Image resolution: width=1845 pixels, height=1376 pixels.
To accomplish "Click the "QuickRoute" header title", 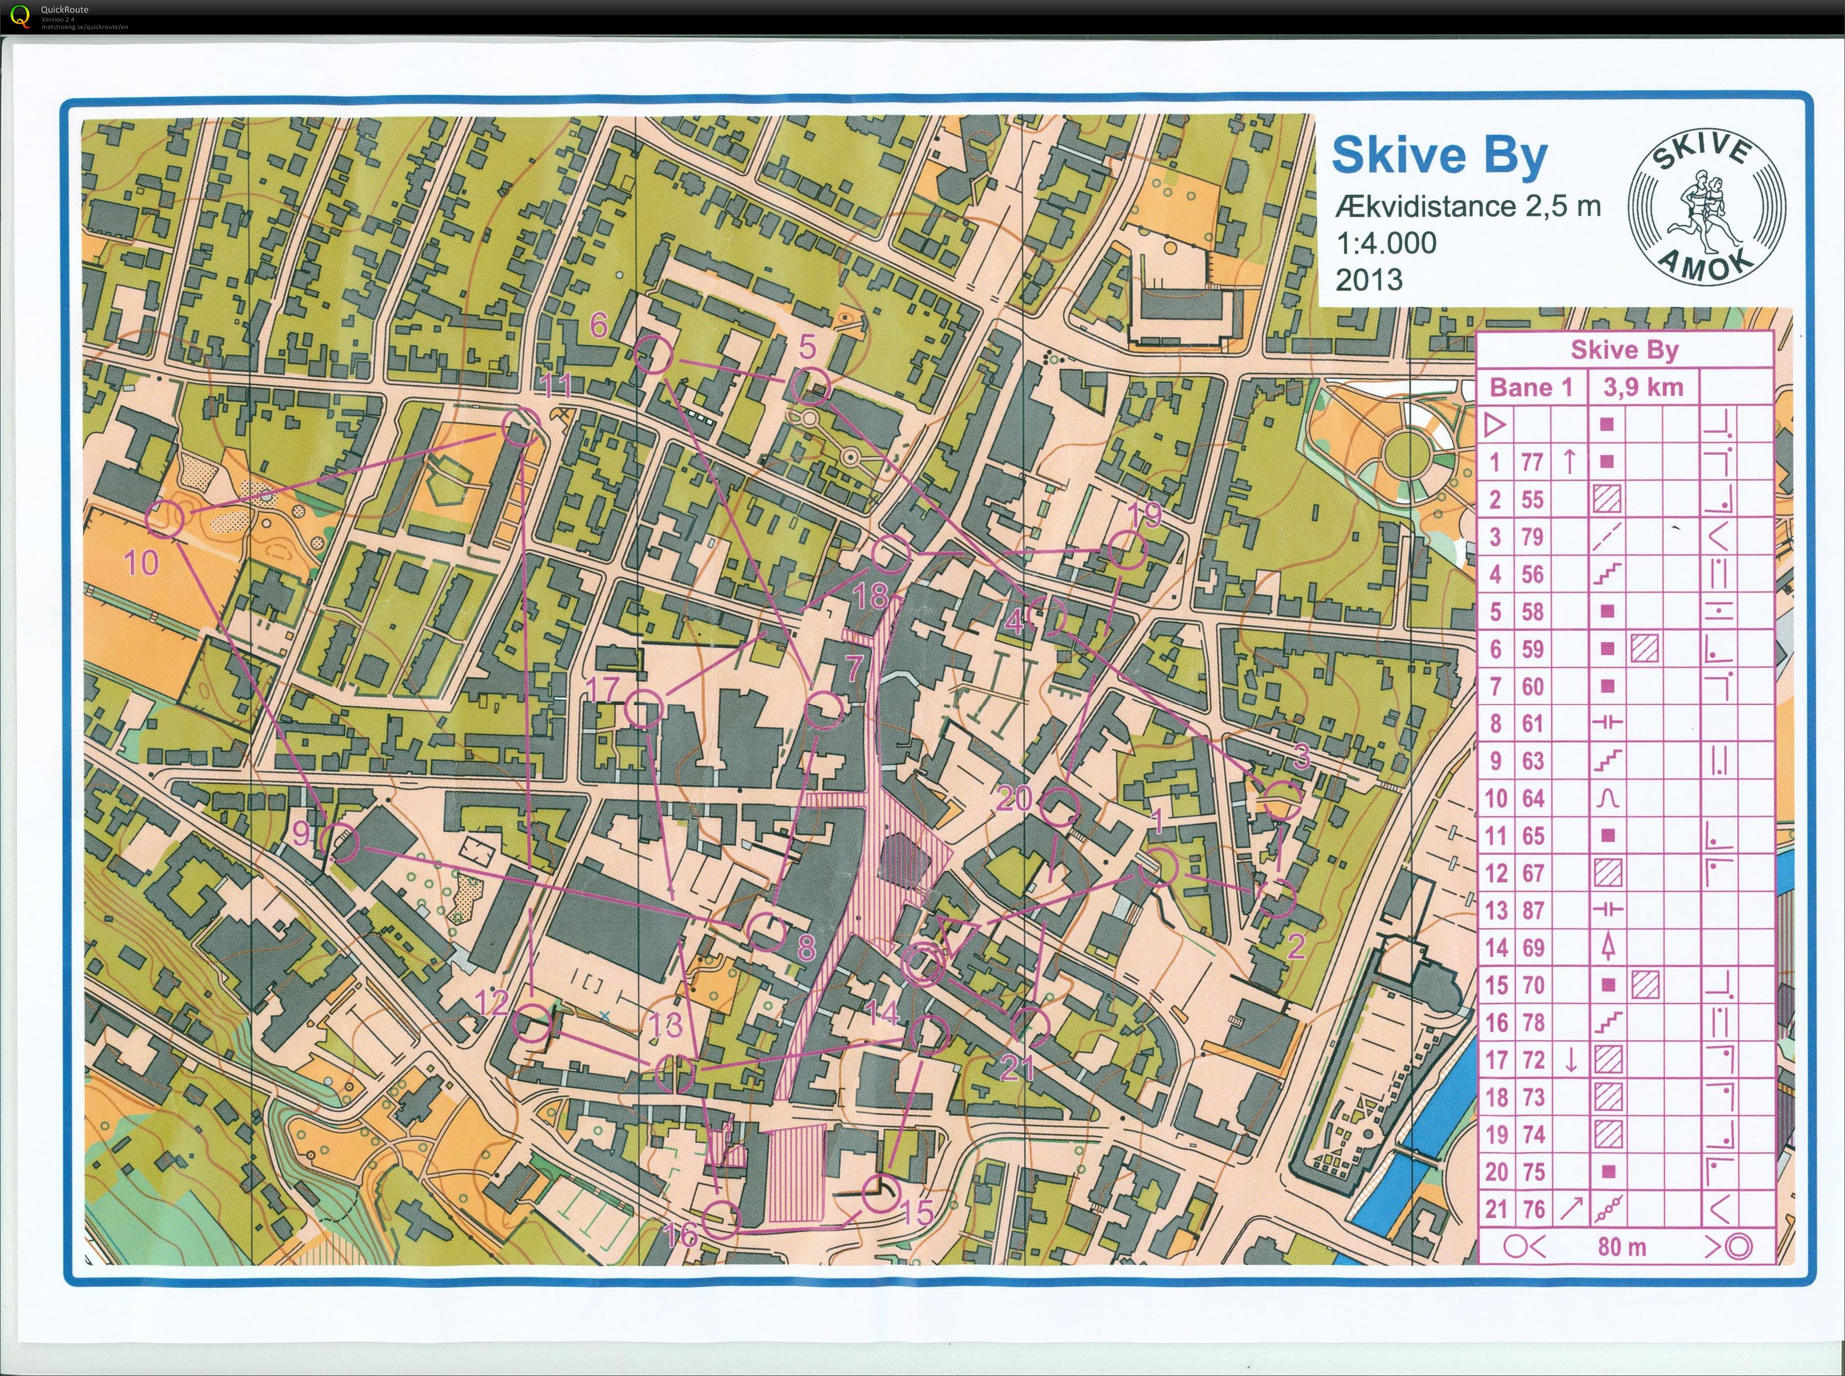I will pos(64,10).
